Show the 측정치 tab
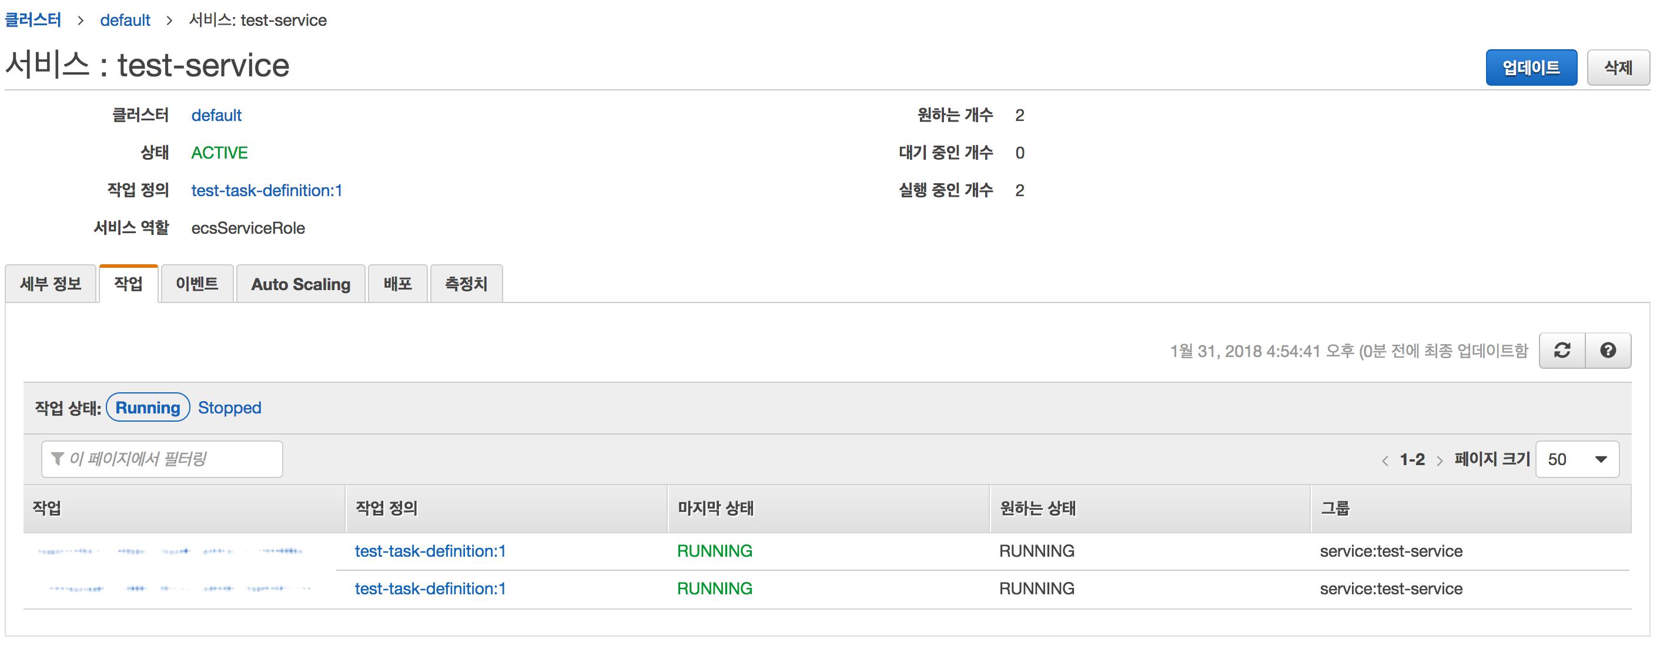Viewport: 1660px width, 646px height. click(466, 284)
